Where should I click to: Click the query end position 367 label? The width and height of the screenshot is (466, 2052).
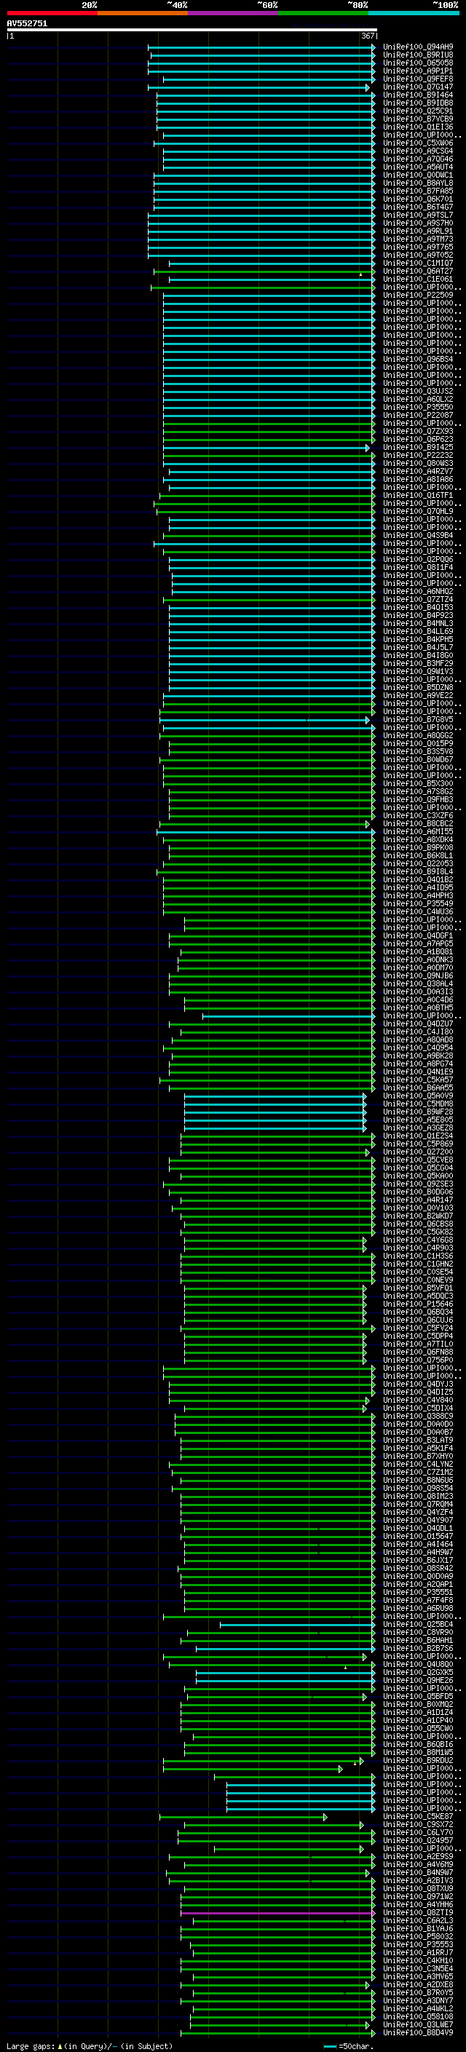pyautogui.click(x=367, y=36)
